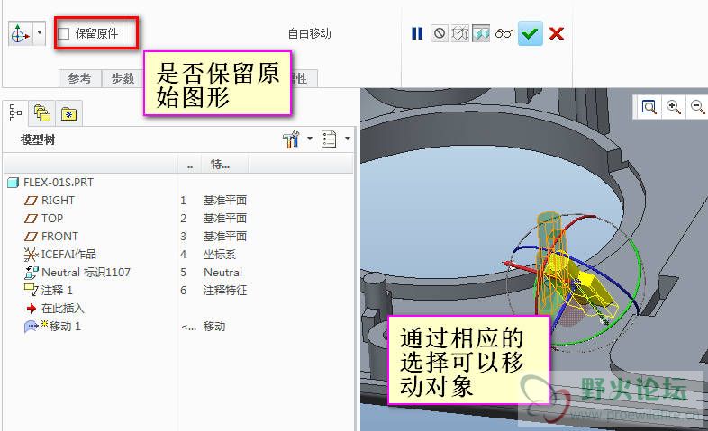The image size is (708, 431).
Task: Select FLEX-01S.PRT in model tree
Action: (x=59, y=182)
